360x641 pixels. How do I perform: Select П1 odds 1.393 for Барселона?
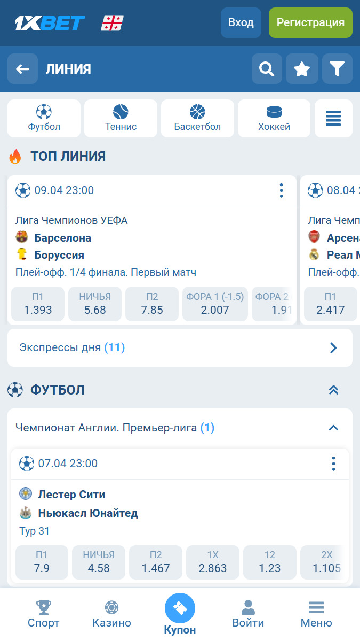click(x=38, y=304)
